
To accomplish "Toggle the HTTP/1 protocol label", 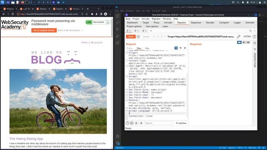I will pyautogui.click(x=247, y=37).
